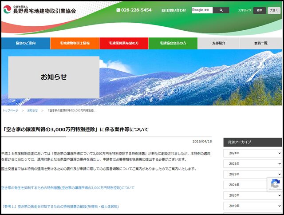Open the 宅地建物取引士情報 menu
This screenshot has height=215, width=284.
click(75, 43)
